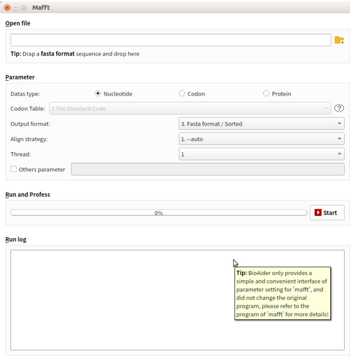Click the 'Output format:' label
This screenshot has height=357, width=350.
pos(30,124)
